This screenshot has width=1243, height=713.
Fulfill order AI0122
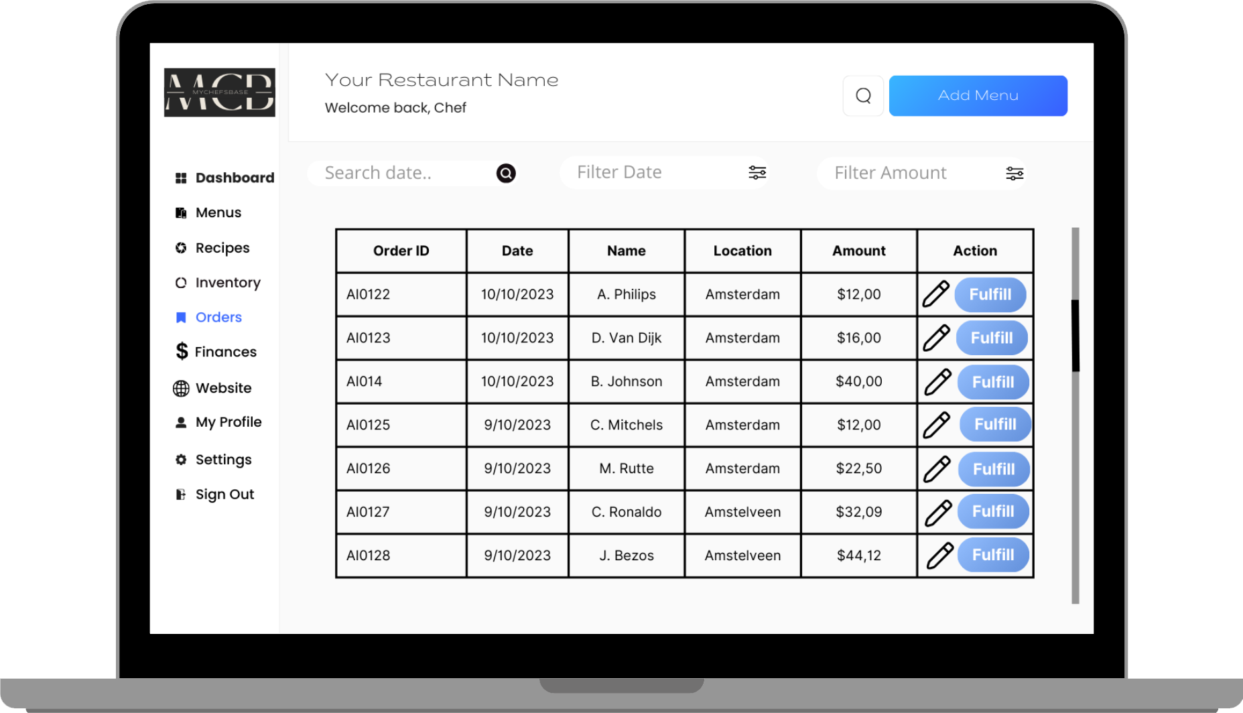pyautogui.click(x=990, y=295)
